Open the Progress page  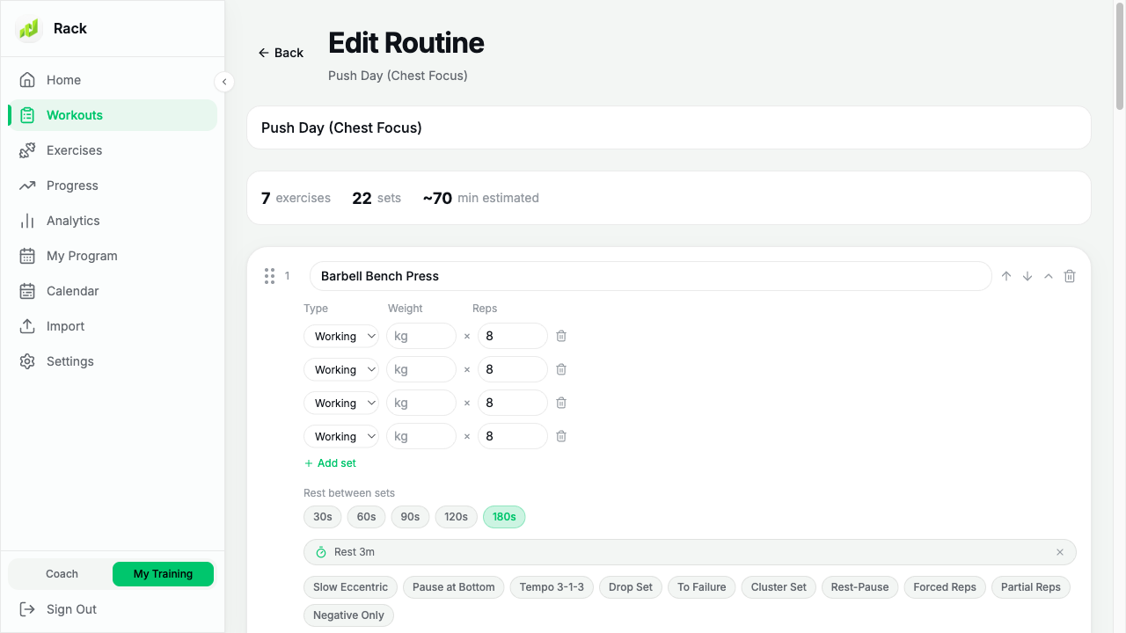(113, 186)
